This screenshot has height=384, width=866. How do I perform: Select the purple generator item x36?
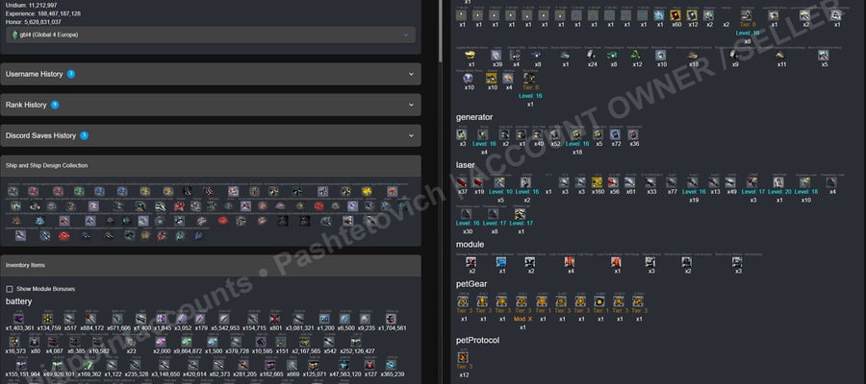click(x=633, y=134)
